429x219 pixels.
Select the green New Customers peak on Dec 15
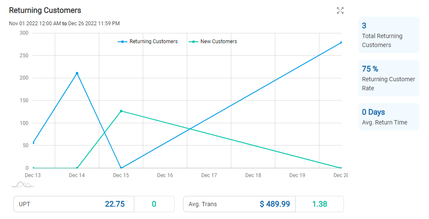[x=121, y=111]
